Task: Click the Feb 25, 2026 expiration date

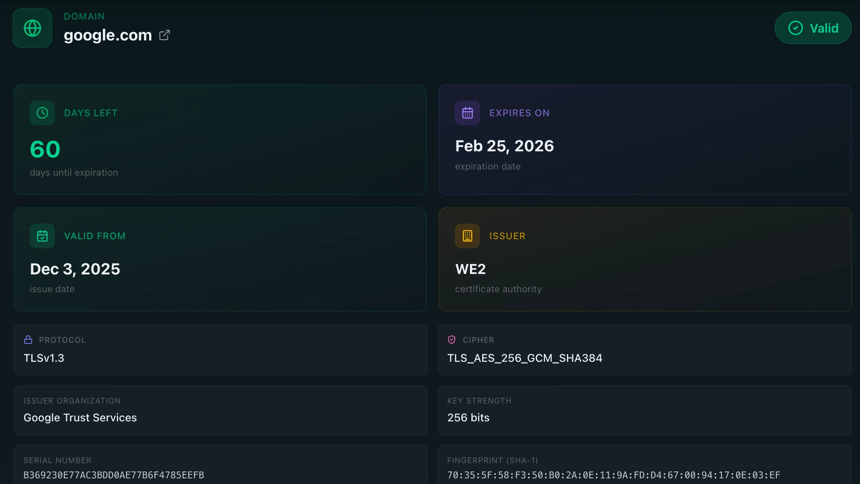Action: 504,146
